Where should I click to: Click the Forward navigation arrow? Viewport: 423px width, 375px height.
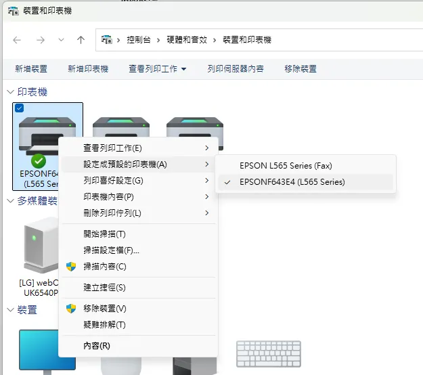(41, 40)
